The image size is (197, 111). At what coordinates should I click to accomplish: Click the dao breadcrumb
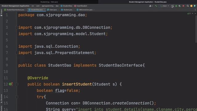click(x=57, y=6)
